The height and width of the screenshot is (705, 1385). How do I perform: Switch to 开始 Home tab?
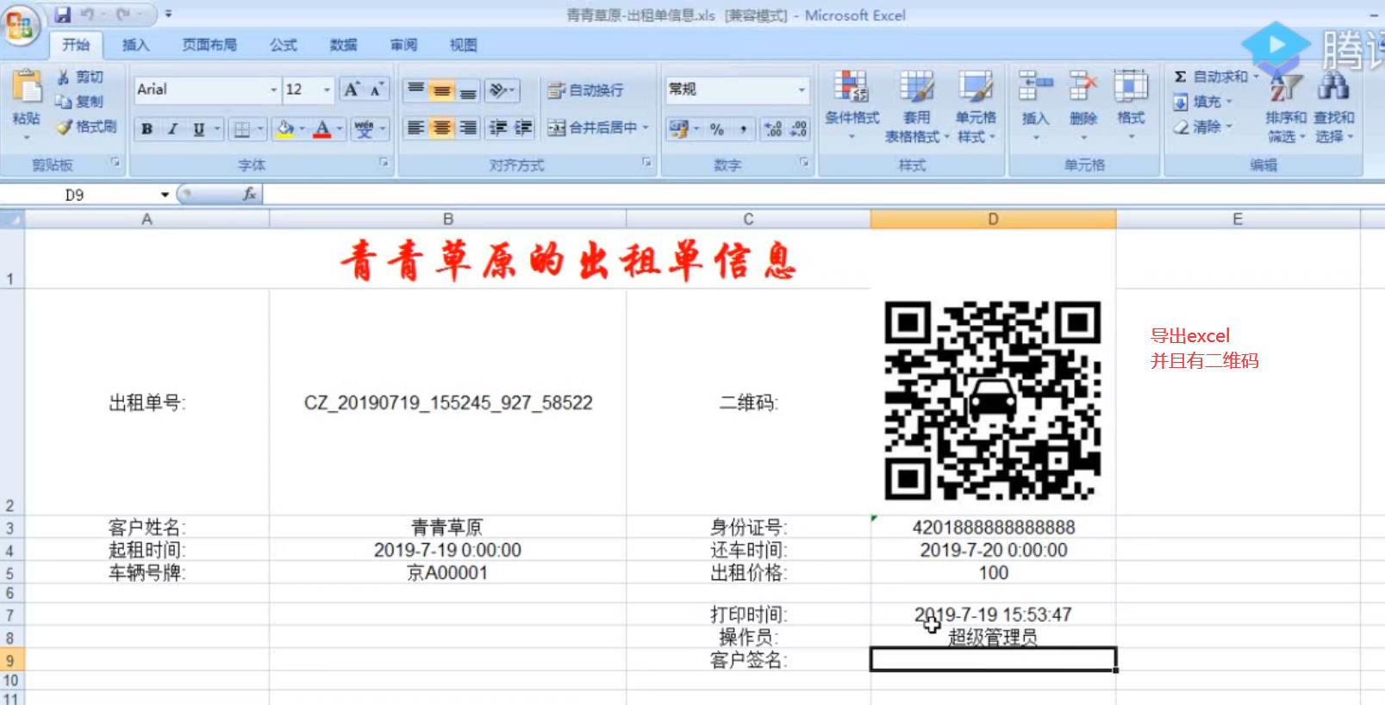pos(76,45)
